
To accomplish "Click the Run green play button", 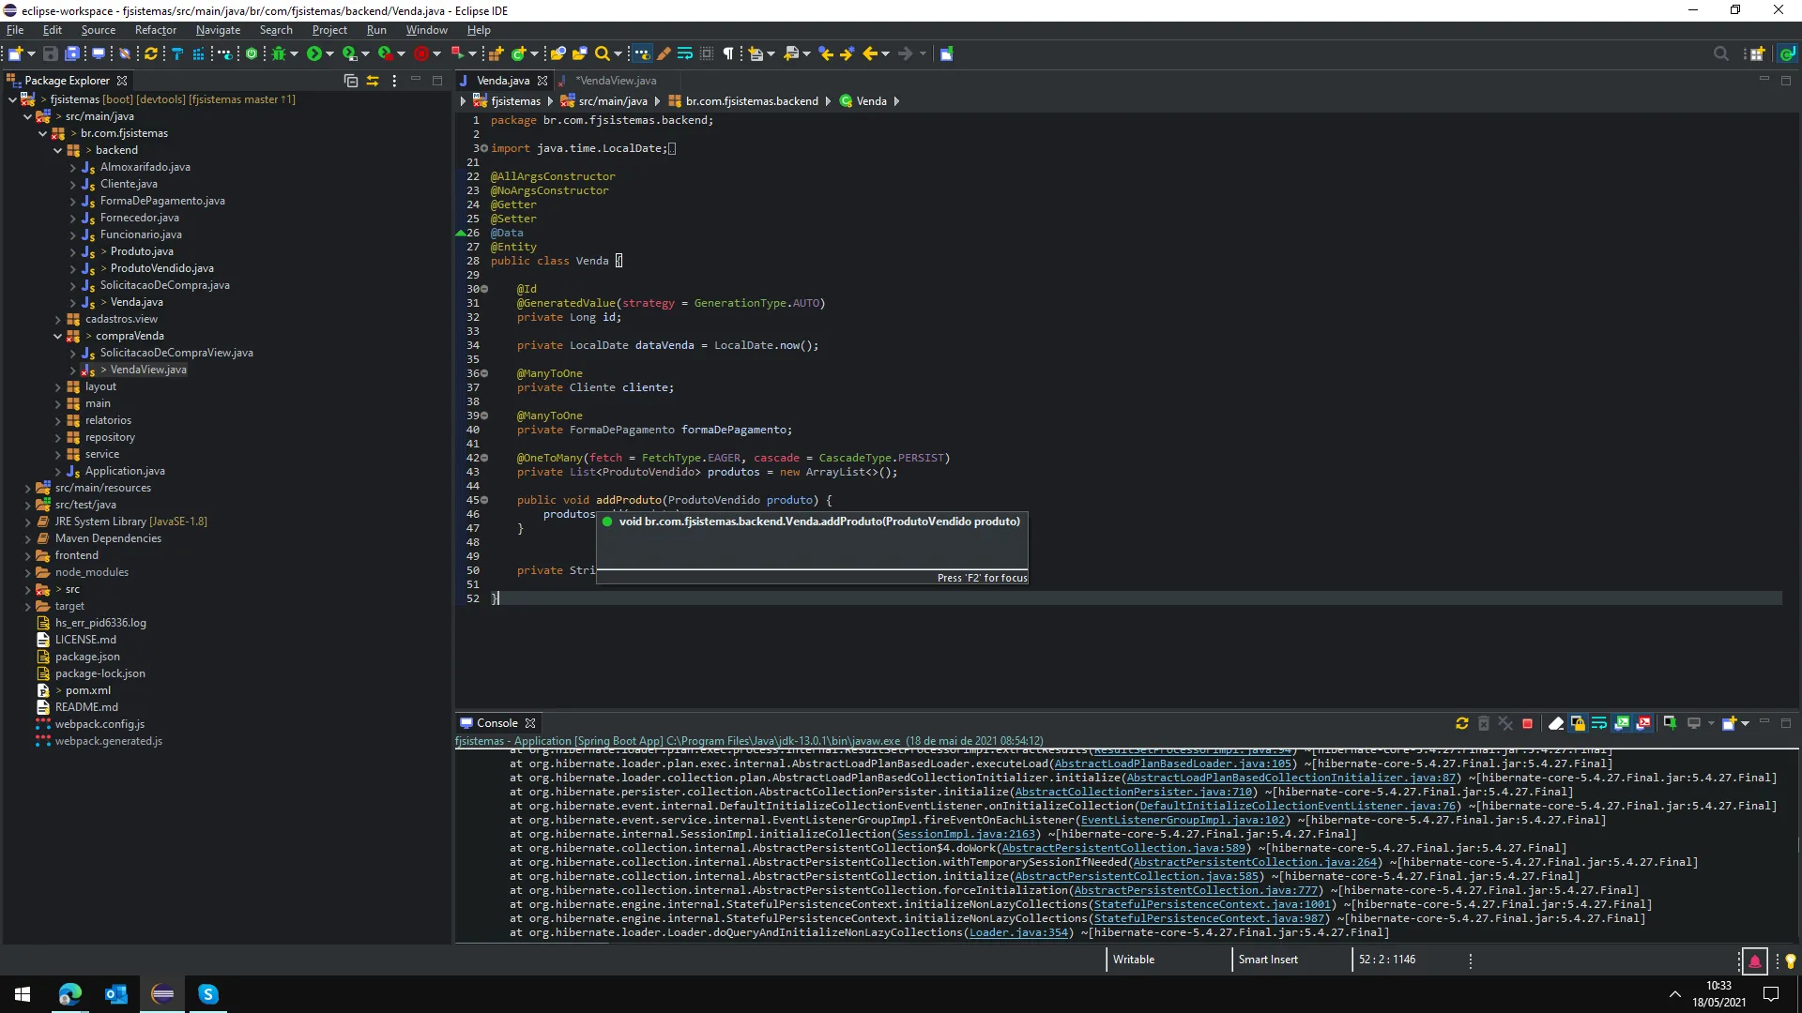I will (x=314, y=54).
